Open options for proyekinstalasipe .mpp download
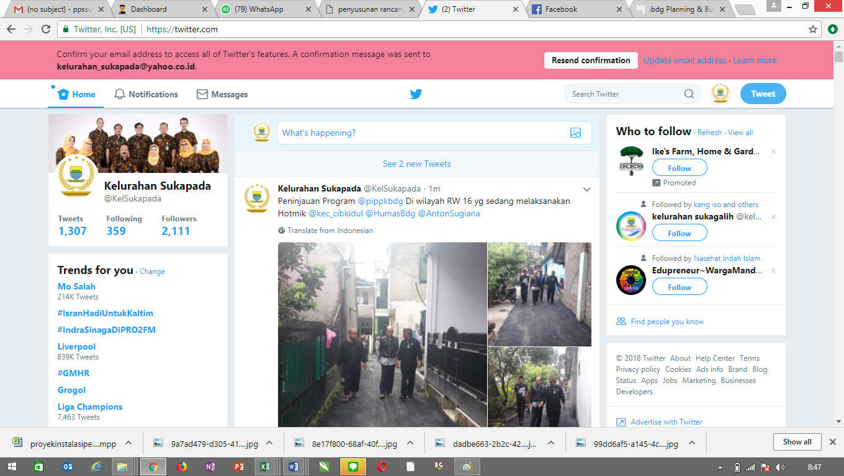844x476 pixels. click(128, 443)
